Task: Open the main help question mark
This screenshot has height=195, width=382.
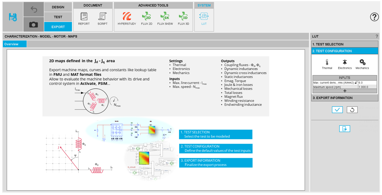Action: pos(374,17)
